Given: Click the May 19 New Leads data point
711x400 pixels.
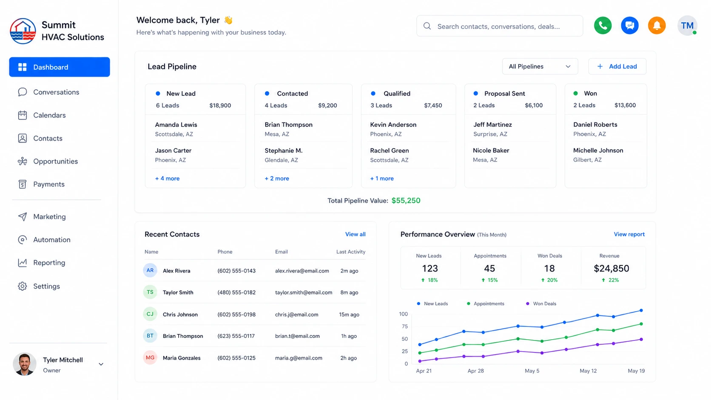Looking at the screenshot, I should pos(641,310).
